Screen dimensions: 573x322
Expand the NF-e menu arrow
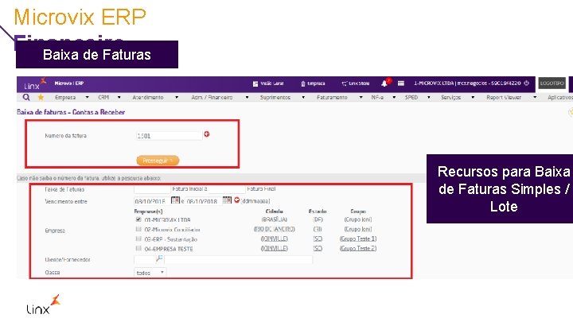point(394,98)
